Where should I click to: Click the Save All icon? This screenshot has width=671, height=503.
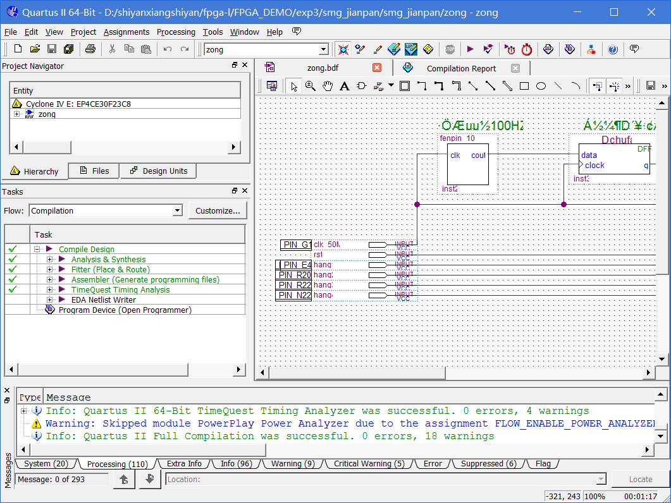point(68,49)
